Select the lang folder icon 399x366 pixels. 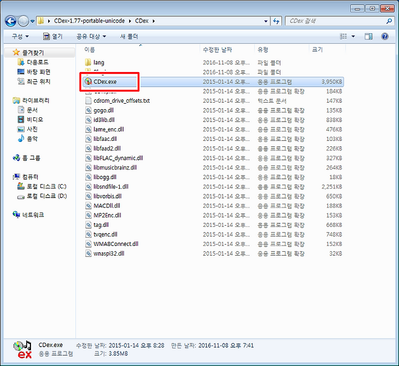coord(88,62)
